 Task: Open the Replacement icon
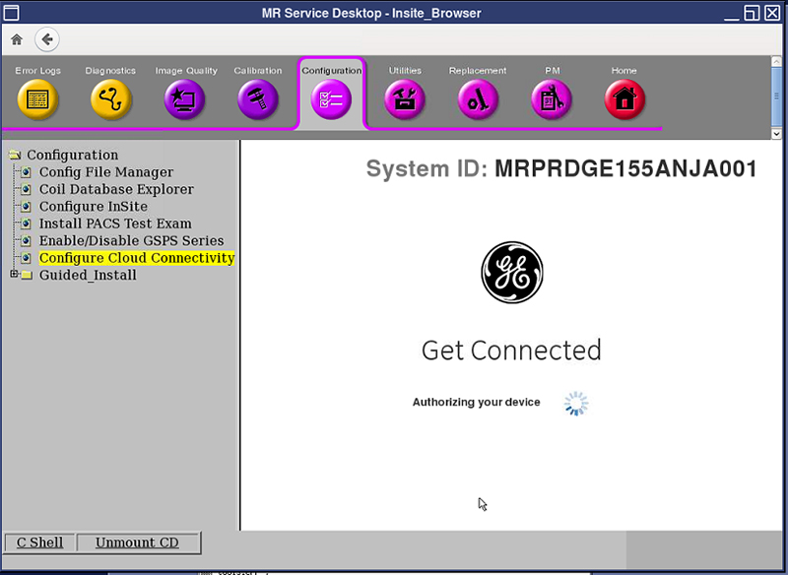(x=478, y=99)
